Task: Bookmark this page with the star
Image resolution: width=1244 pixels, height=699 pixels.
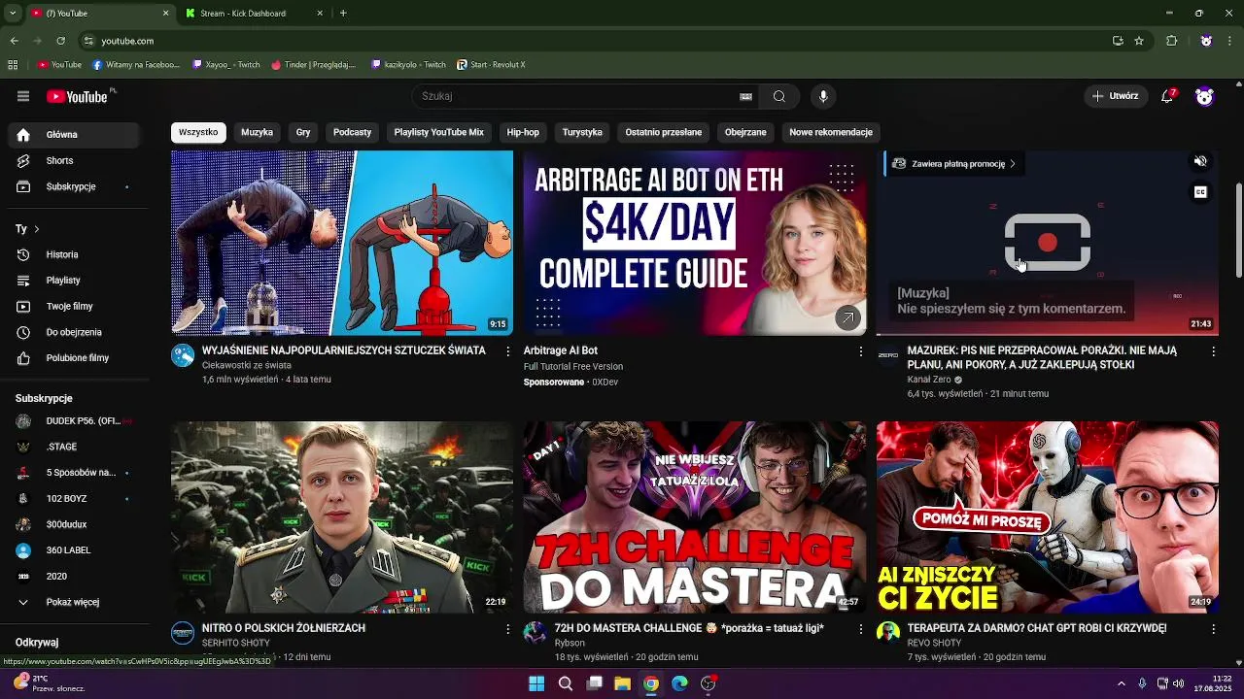Action: coord(1139,41)
